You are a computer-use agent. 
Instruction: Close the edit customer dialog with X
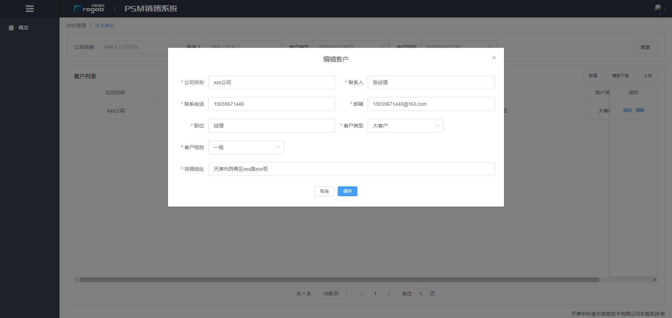[x=494, y=58]
